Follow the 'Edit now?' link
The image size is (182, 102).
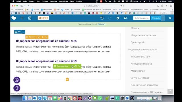click(x=102, y=24)
